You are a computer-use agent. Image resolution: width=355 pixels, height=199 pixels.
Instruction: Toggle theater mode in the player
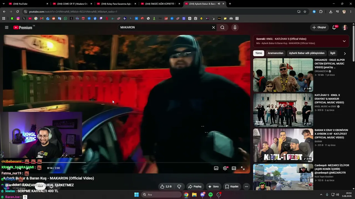pyautogui.click(x=234, y=168)
